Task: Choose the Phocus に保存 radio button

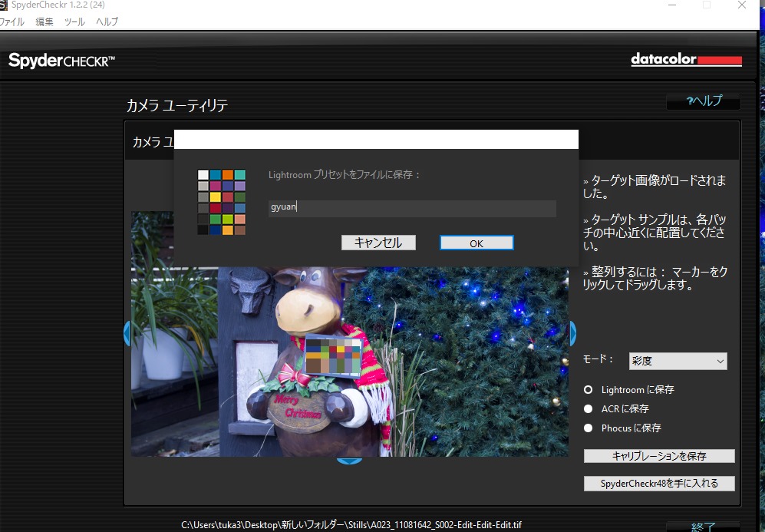Action: 589,428
